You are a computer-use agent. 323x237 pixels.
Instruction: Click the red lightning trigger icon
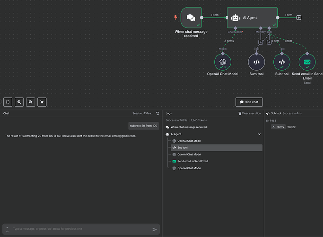tap(176, 18)
